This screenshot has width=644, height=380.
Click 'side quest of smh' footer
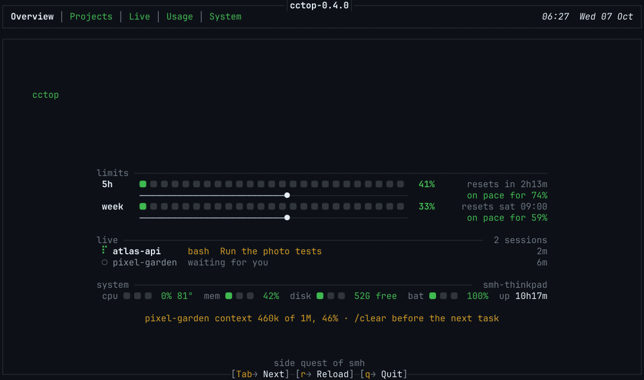[319, 363]
